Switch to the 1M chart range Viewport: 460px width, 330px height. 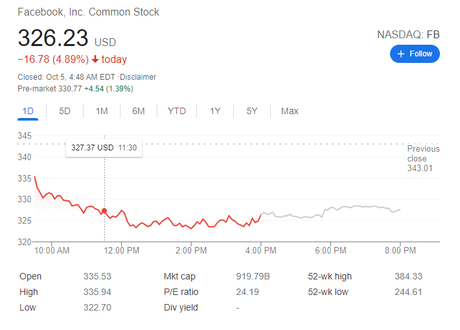tap(102, 111)
